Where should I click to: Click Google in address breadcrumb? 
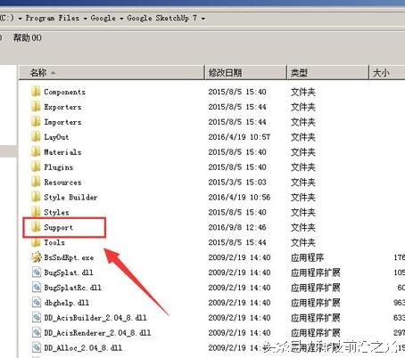[x=103, y=18]
